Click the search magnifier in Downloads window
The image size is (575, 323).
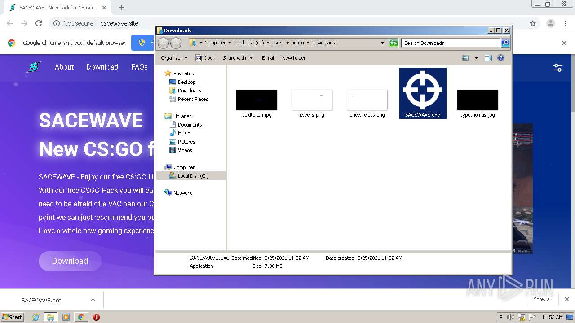tap(505, 43)
